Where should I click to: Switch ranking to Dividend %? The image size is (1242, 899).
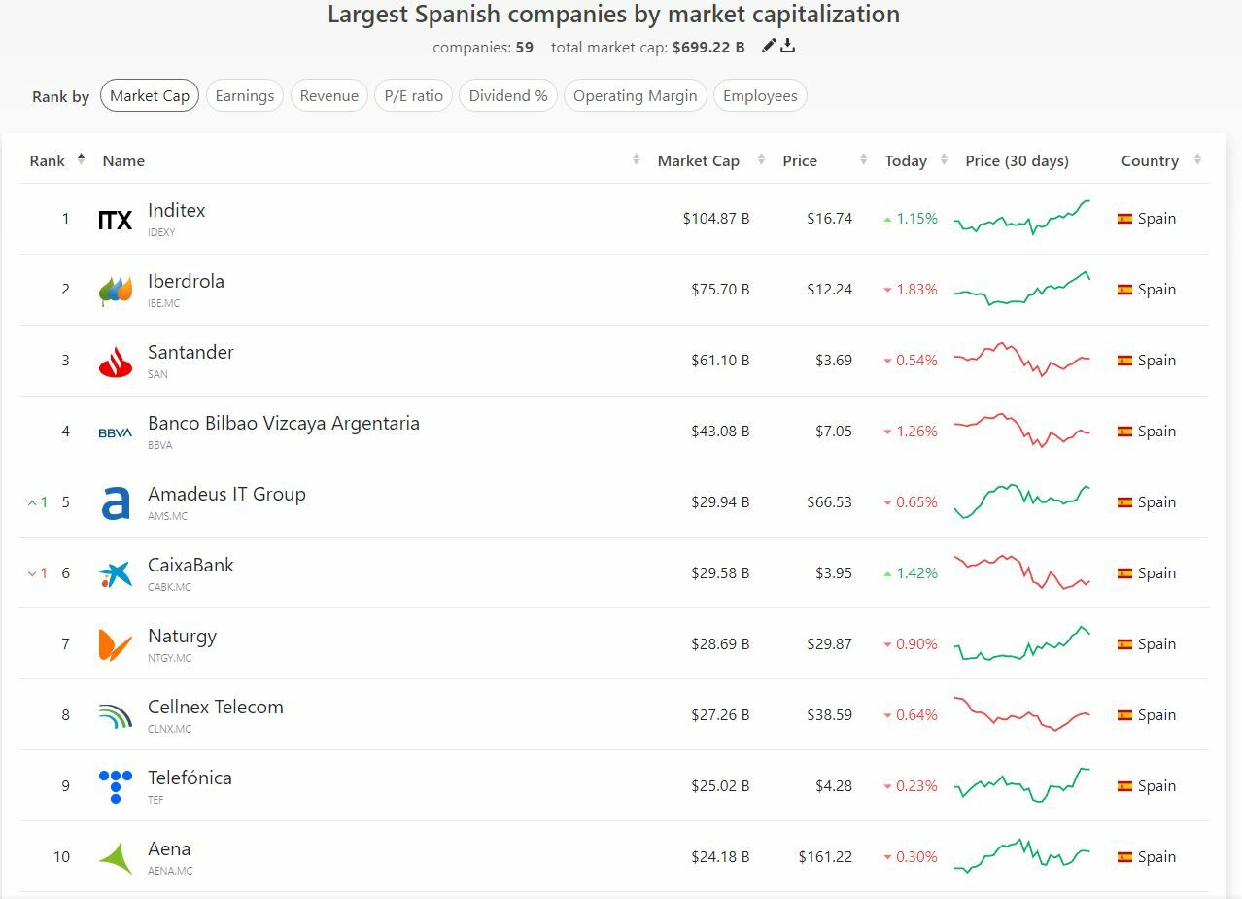507,95
